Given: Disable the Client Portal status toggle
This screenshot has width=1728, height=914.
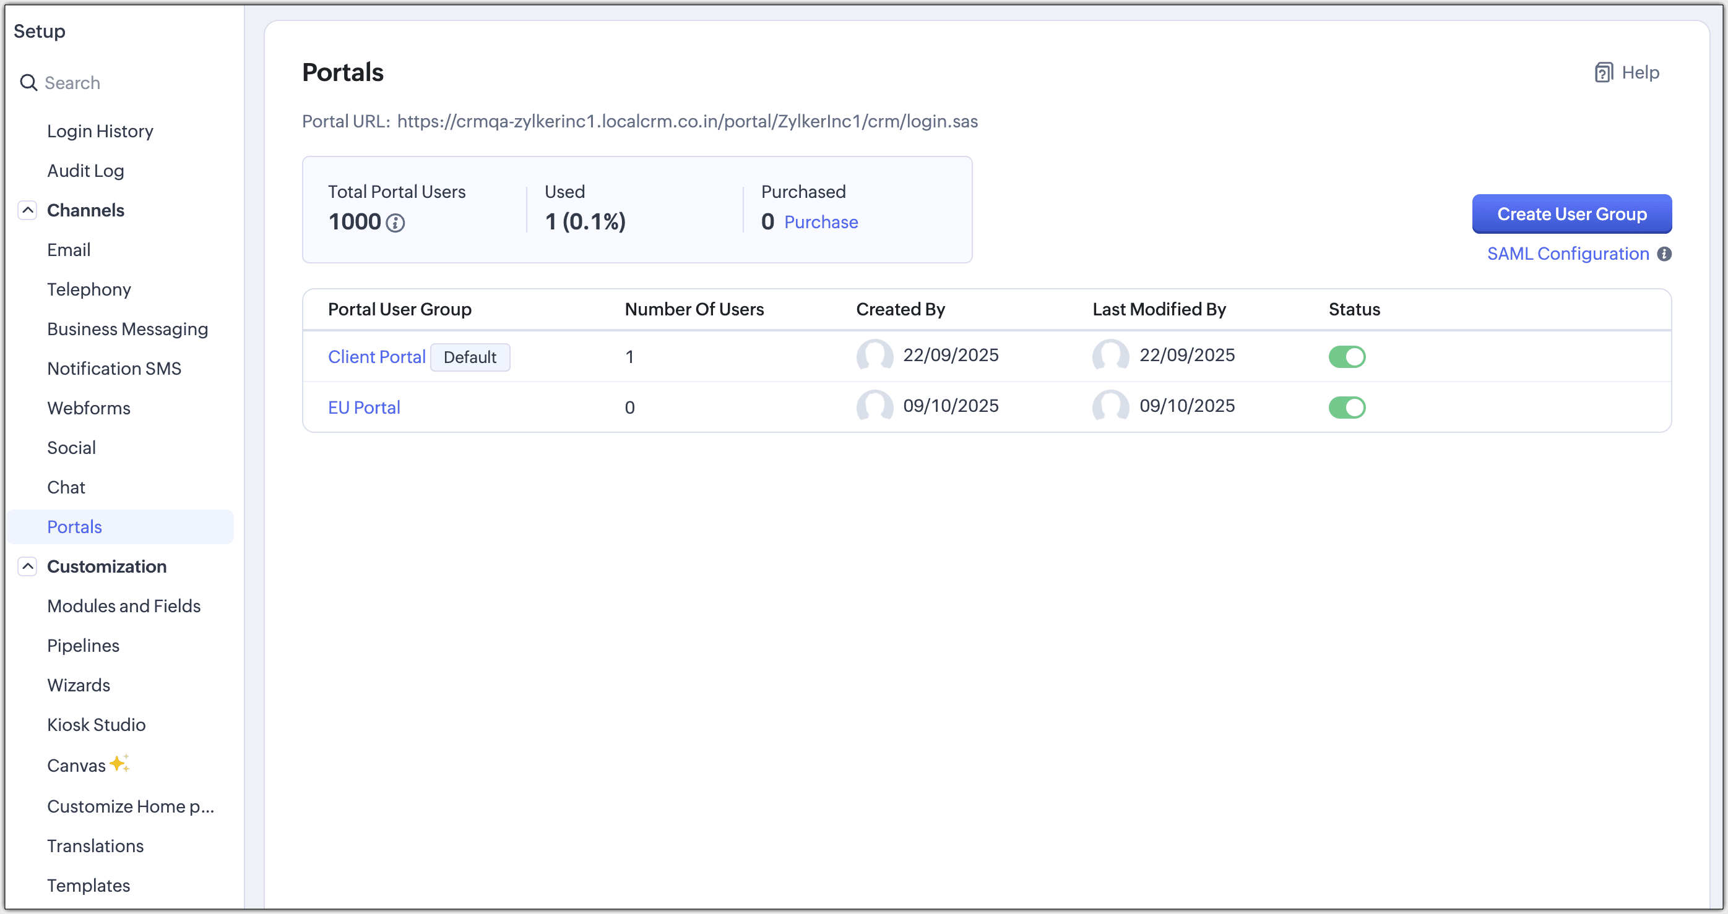Looking at the screenshot, I should pyautogui.click(x=1346, y=356).
